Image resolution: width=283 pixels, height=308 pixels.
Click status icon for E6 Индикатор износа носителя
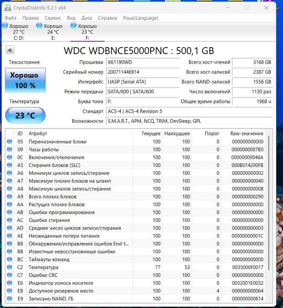(9, 283)
